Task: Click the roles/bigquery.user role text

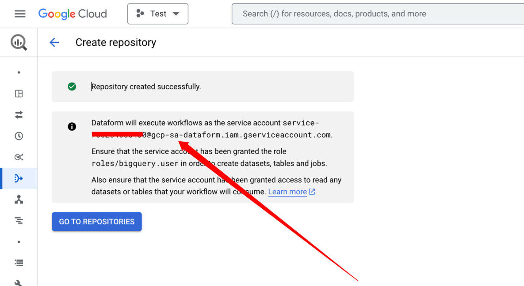Action: tap(135, 164)
